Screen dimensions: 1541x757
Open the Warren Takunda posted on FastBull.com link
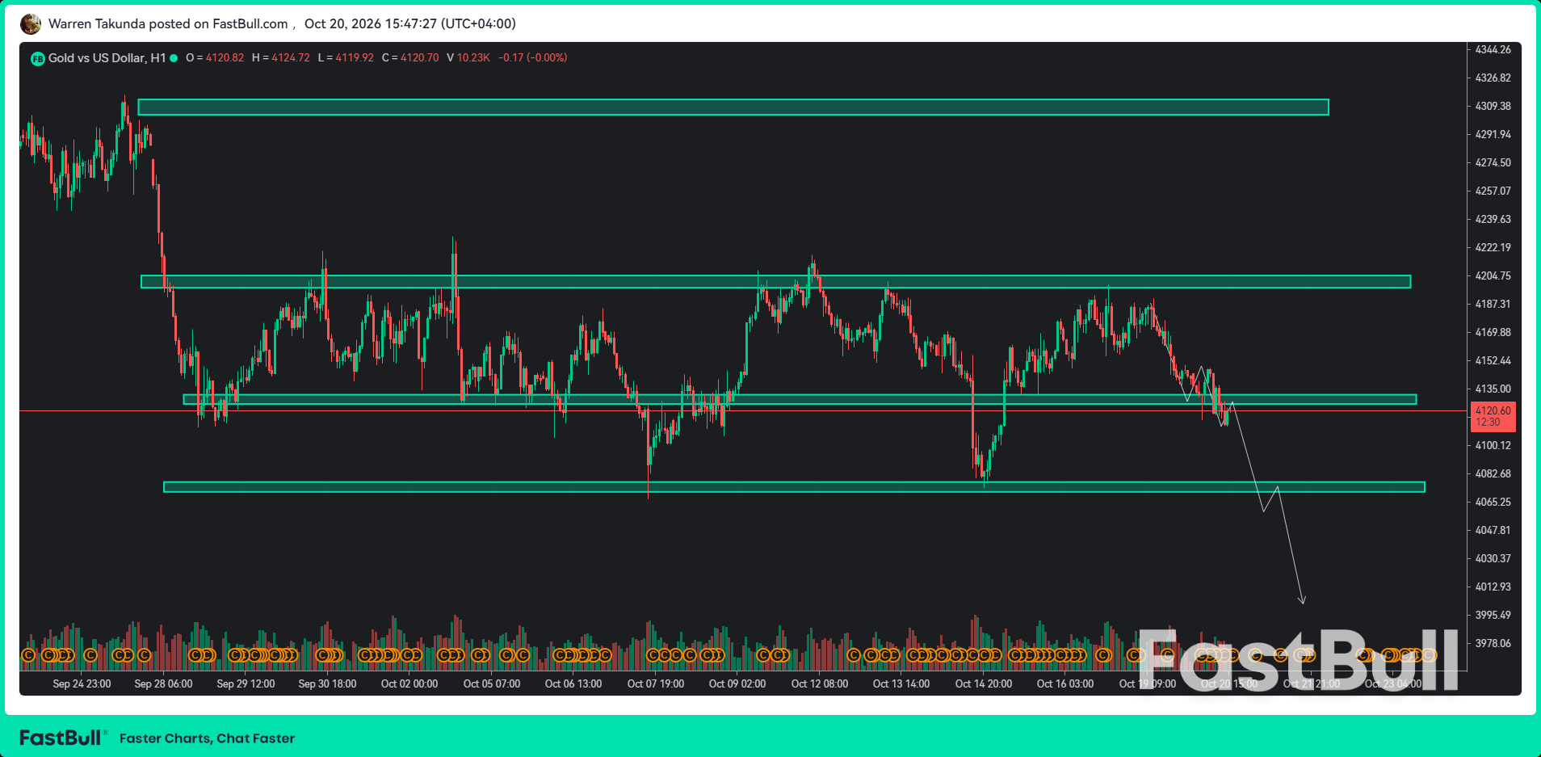[x=168, y=24]
